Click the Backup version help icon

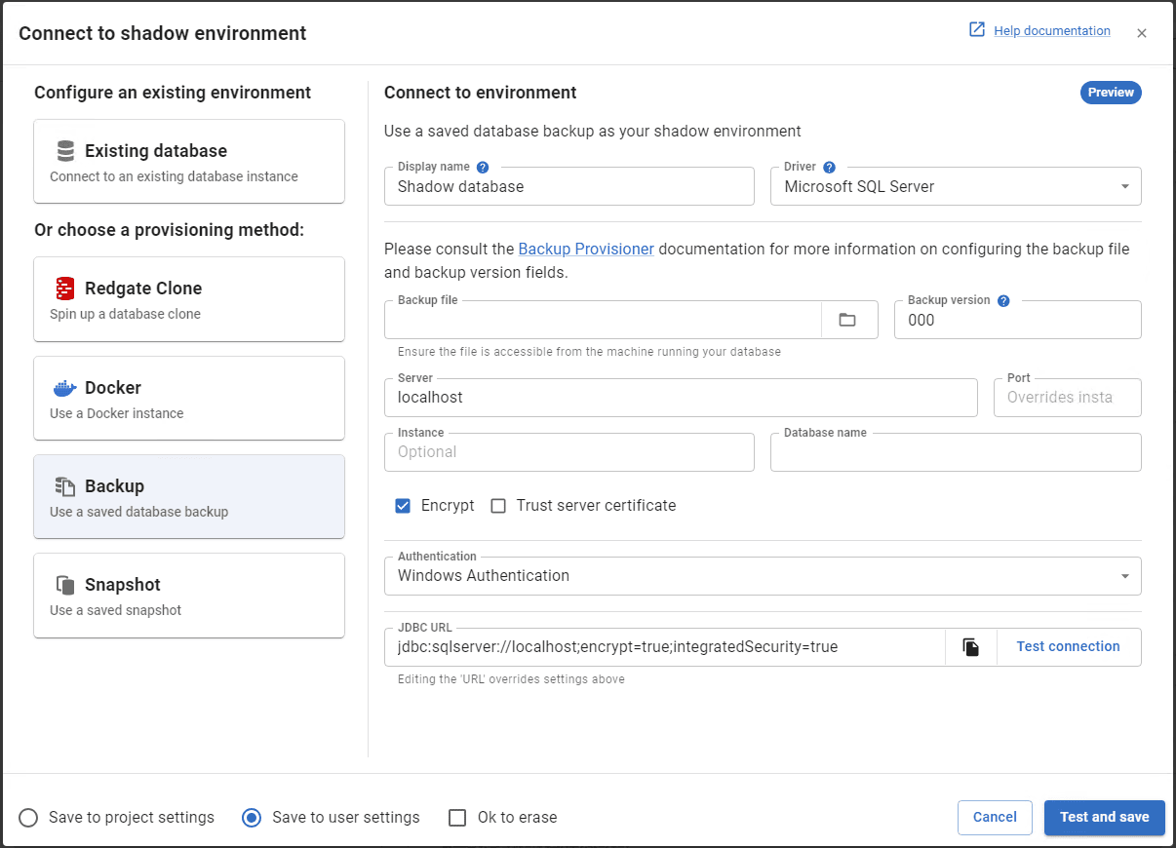1003,299
